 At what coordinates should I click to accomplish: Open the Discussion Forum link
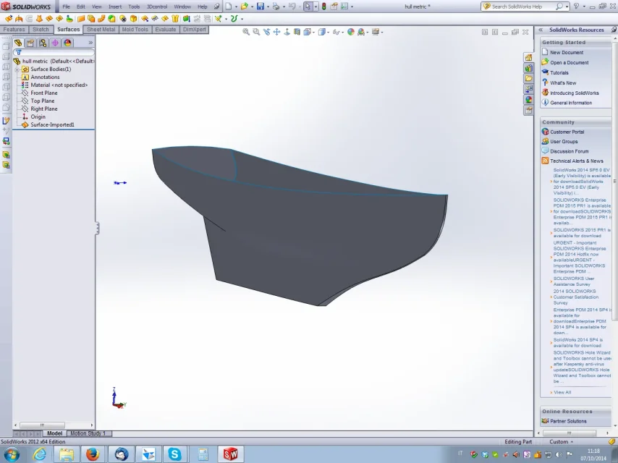(x=569, y=151)
